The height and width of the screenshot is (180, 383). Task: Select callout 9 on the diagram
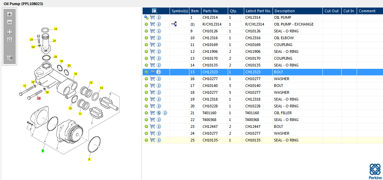pos(89,160)
